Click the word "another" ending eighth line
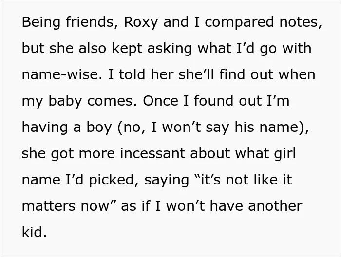The height and width of the screenshot is (257, 341). [275, 206]
